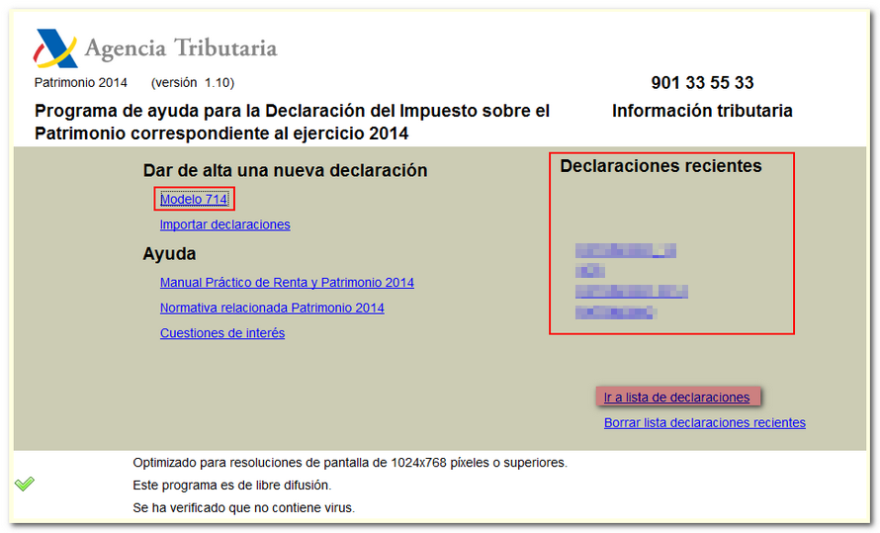This screenshot has width=880, height=533.
Task: Open the first blurred recent declaration
Action: click(x=625, y=250)
